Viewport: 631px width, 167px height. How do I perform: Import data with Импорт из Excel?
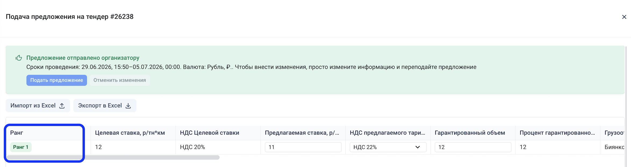click(38, 106)
